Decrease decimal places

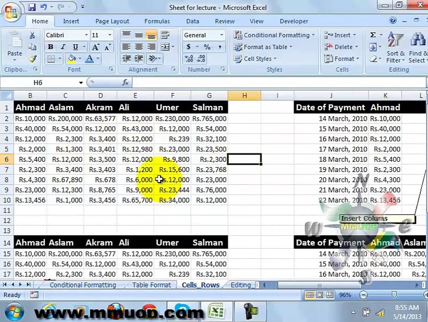201,59
